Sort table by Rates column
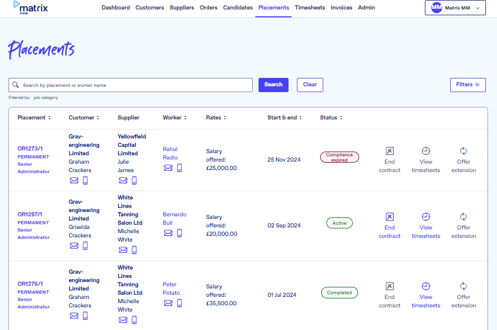The width and height of the screenshot is (497, 330). (225, 117)
